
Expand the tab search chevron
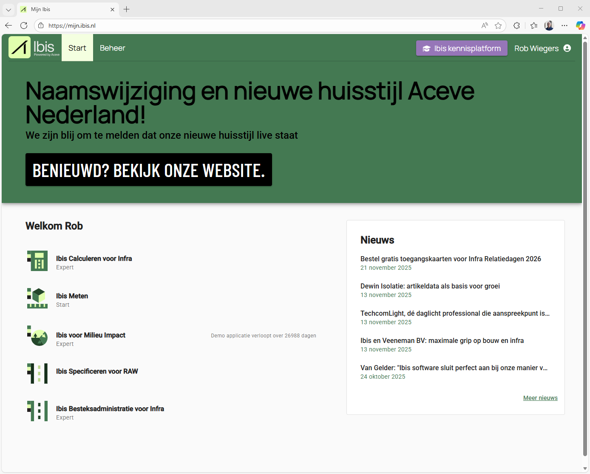click(x=8, y=9)
